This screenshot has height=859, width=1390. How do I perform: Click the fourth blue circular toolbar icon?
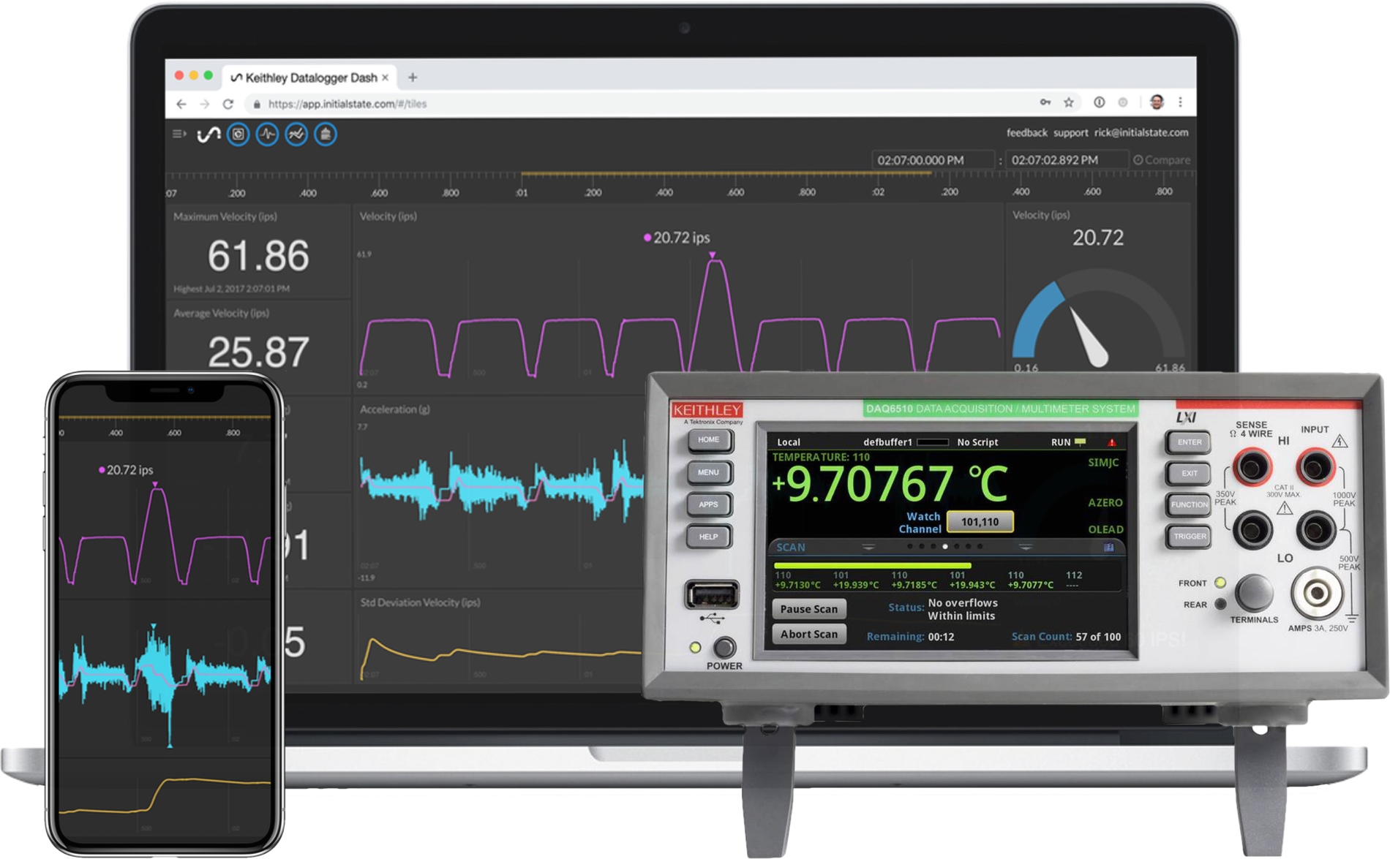(326, 135)
